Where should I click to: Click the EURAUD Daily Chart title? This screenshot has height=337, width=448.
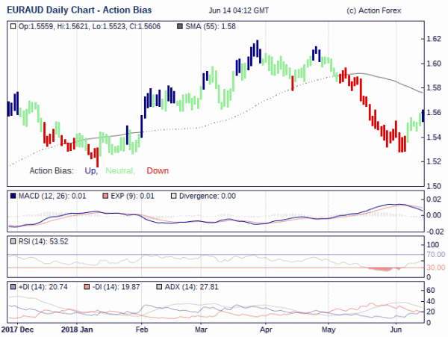point(79,10)
